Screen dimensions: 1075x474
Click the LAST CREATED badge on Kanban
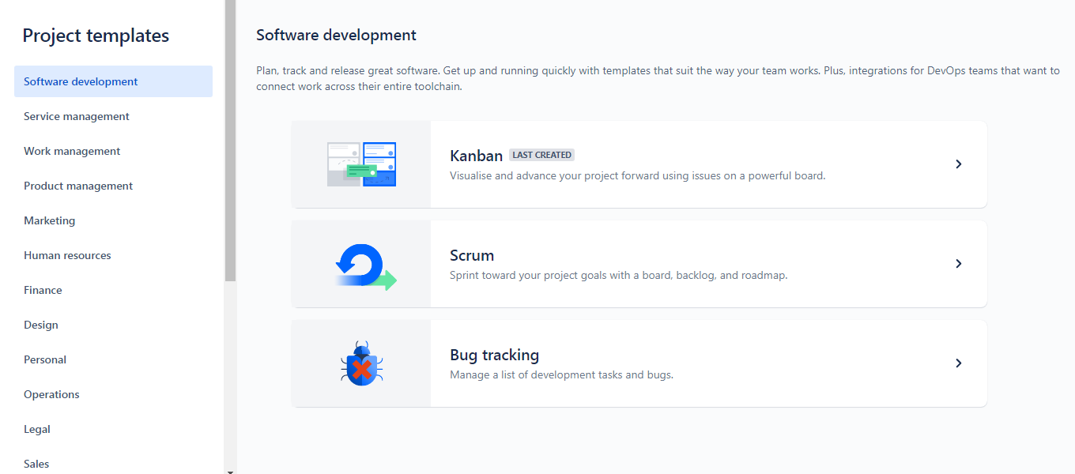click(x=541, y=155)
